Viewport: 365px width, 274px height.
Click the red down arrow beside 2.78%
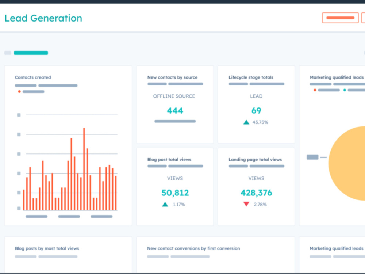246,204
